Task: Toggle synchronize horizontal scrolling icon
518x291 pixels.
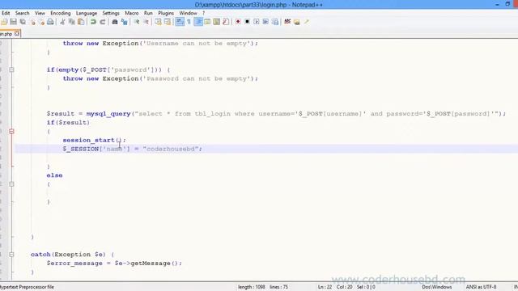Action: [x=168, y=22]
